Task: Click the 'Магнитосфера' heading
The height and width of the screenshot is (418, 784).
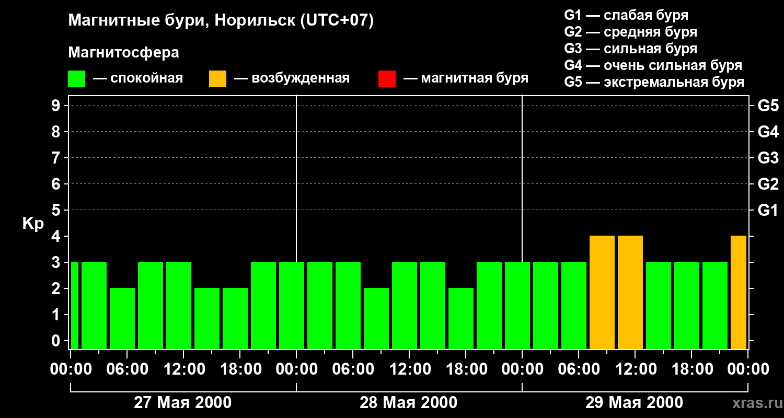Action: pos(123,53)
